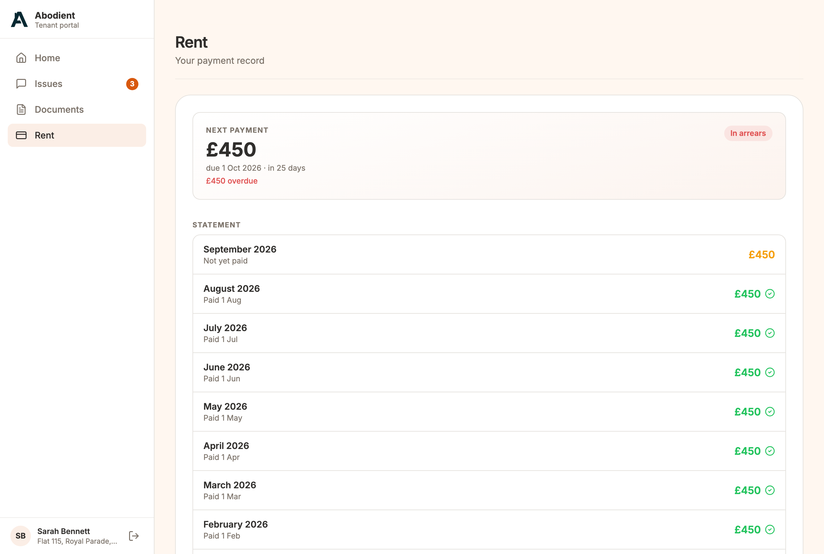Click the SB avatar circle
Screen dimensions: 824x554
coord(21,536)
